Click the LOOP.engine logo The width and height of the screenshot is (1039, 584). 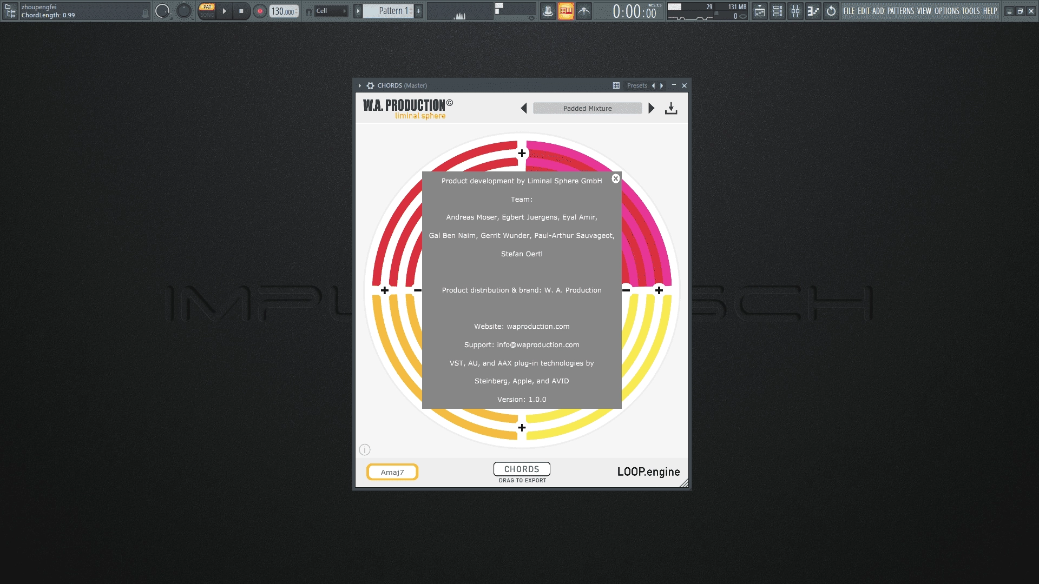[648, 472]
